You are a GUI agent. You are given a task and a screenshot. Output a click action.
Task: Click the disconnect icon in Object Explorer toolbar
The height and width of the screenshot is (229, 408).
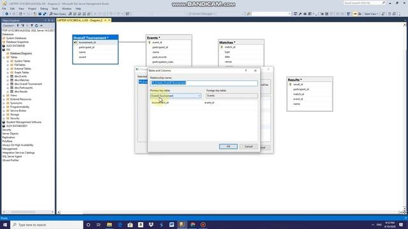coord(23,25)
